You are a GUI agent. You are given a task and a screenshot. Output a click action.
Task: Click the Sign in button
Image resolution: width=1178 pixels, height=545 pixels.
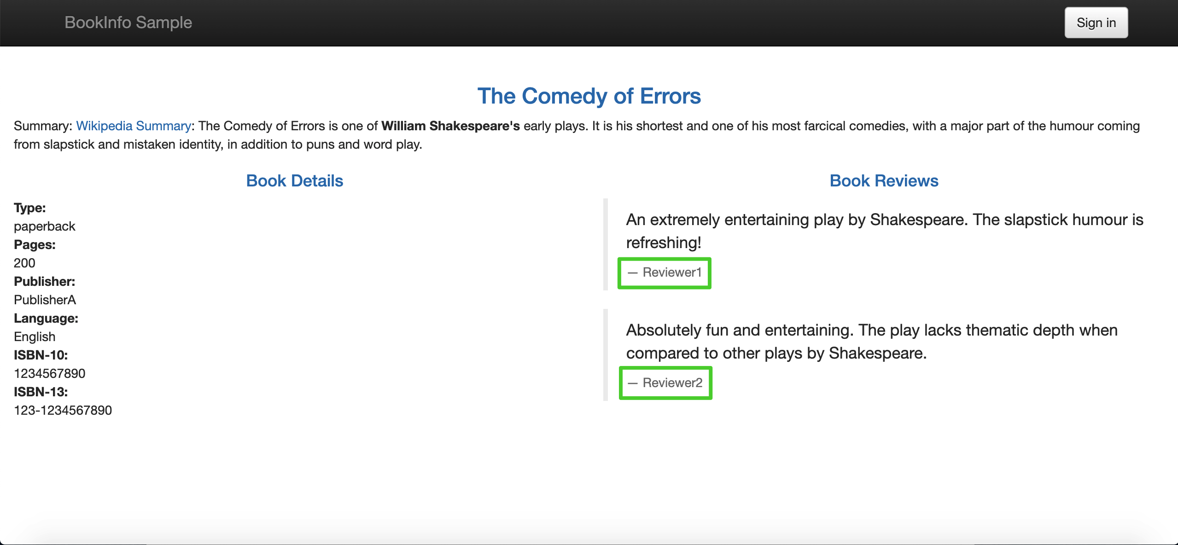[x=1096, y=22]
